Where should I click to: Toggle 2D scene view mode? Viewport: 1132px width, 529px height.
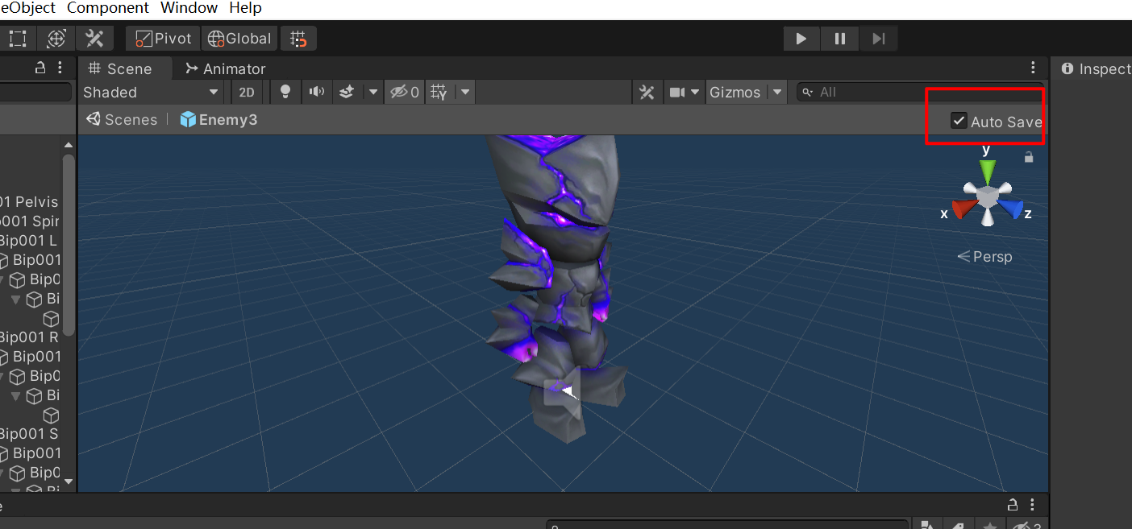(247, 93)
